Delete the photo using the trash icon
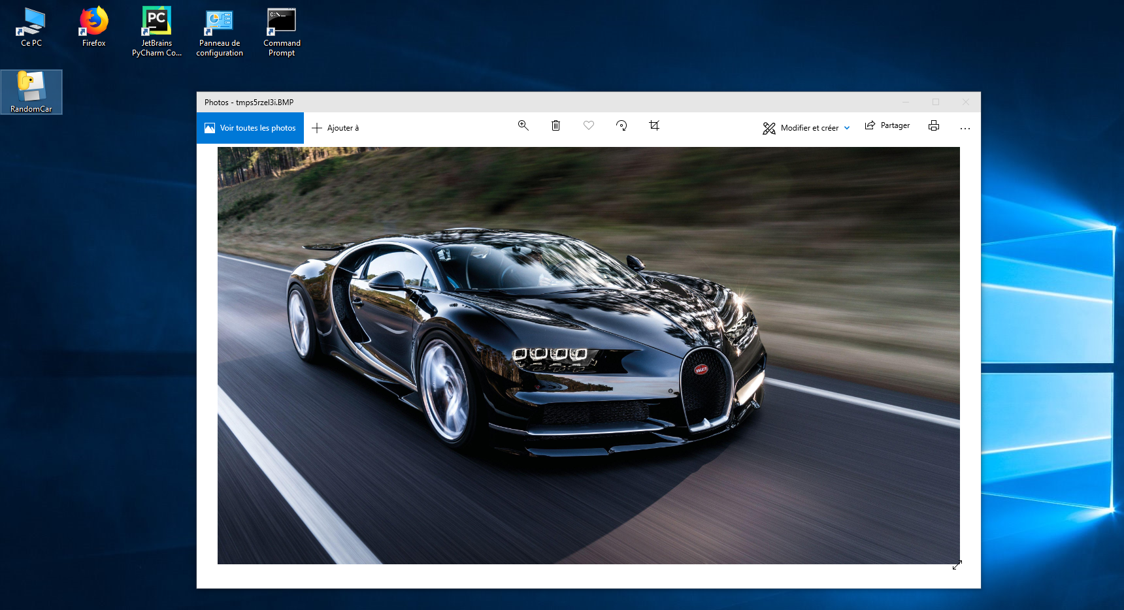Image resolution: width=1124 pixels, height=610 pixels. pyautogui.click(x=555, y=125)
